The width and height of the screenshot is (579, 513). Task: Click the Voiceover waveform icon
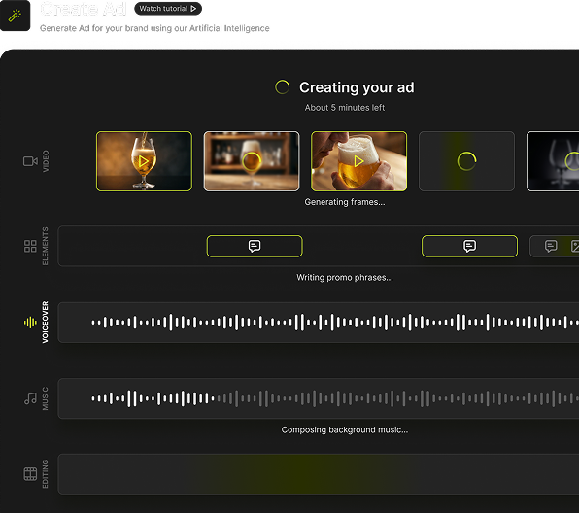30,322
